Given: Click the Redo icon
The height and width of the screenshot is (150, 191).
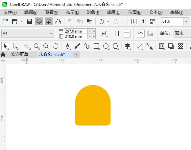Looking at the screenshot, I should (x=116, y=21).
